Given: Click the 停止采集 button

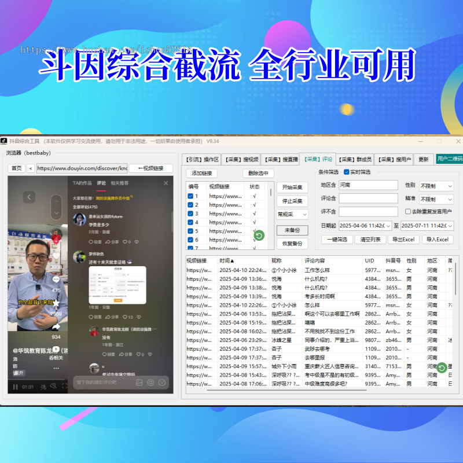Looking at the screenshot, I should pyautogui.click(x=292, y=201).
